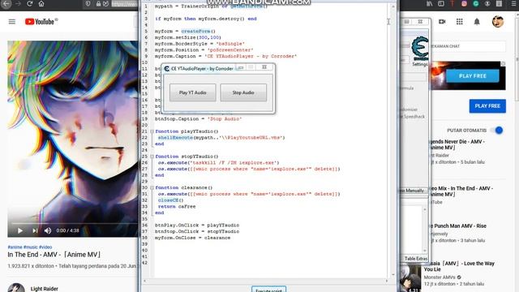Open Love the Way You Lie AMV video
519x292 pixels.
tap(460, 266)
